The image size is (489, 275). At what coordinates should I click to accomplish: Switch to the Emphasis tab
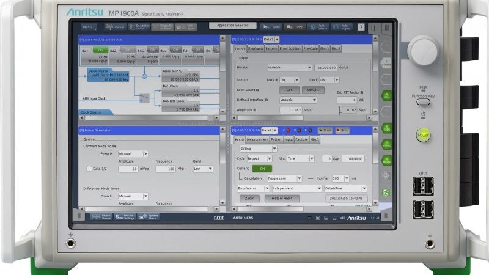[x=256, y=48]
